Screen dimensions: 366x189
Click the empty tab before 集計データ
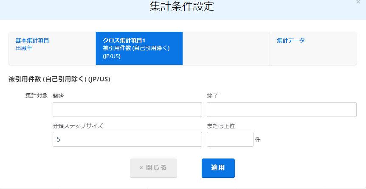(226, 48)
